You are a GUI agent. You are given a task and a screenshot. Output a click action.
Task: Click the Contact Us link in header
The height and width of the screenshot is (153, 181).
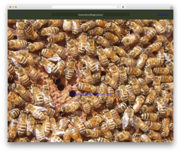click(x=163, y=14)
